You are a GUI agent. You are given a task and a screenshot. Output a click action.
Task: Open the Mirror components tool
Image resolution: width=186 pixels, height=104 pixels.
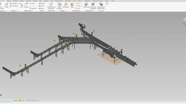click(x=42, y=6)
